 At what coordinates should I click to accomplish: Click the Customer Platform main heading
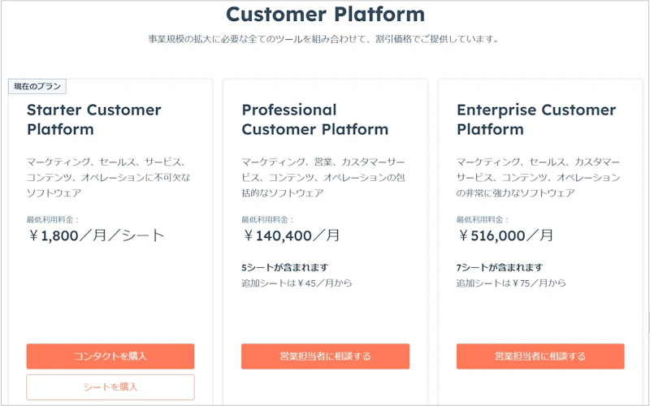click(326, 14)
